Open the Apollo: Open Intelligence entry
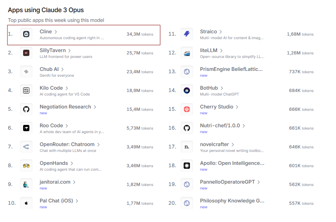The width and height of the screenshot is (336, 222). 232,163
